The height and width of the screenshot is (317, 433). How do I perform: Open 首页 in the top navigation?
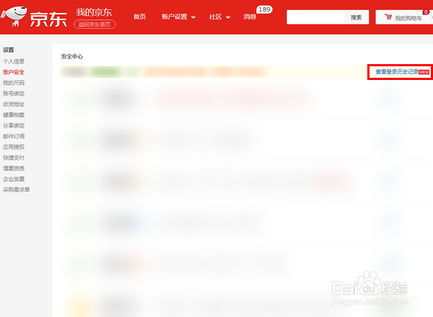pos(140,17)
